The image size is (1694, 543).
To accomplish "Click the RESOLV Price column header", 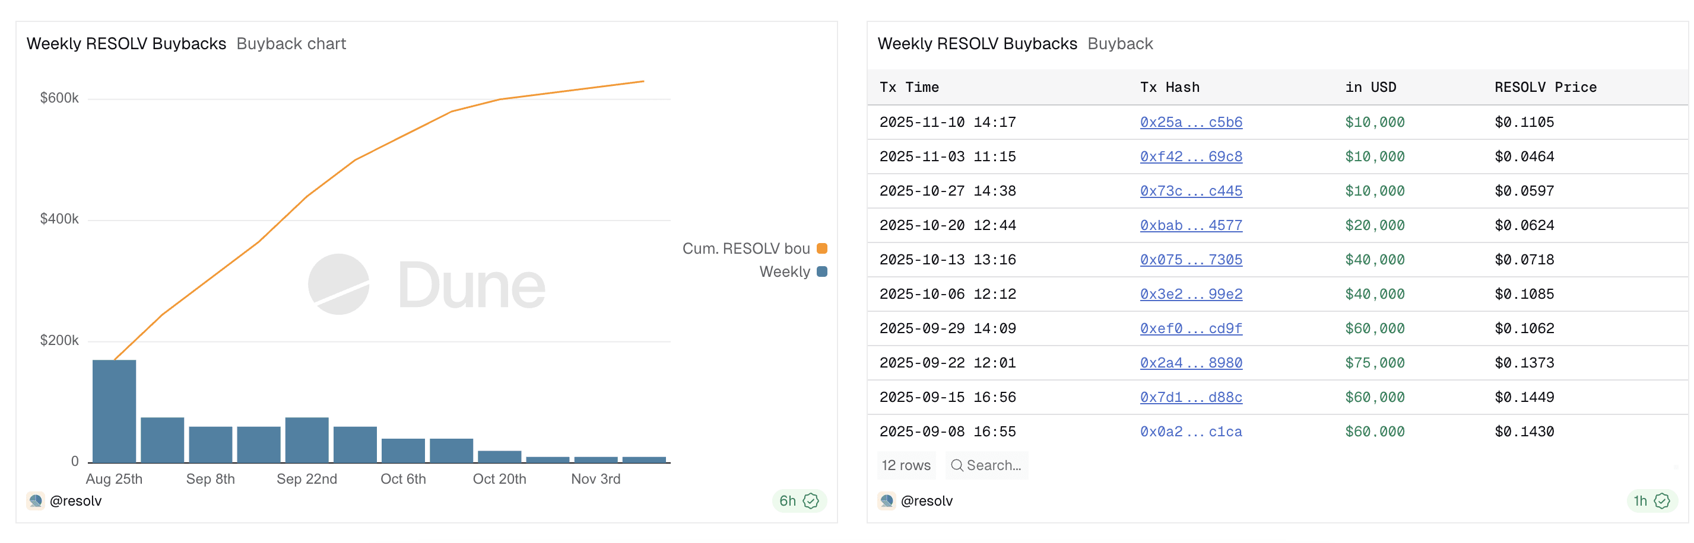I will click(1545, 87).
